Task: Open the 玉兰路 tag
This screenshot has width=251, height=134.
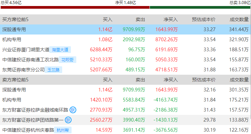Action: 53,70
